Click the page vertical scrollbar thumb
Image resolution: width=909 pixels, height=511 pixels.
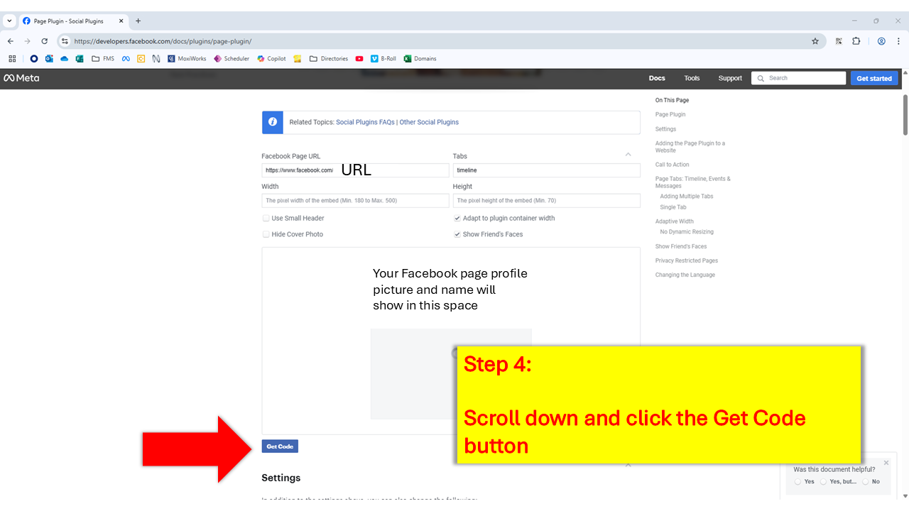coord(905,114)
